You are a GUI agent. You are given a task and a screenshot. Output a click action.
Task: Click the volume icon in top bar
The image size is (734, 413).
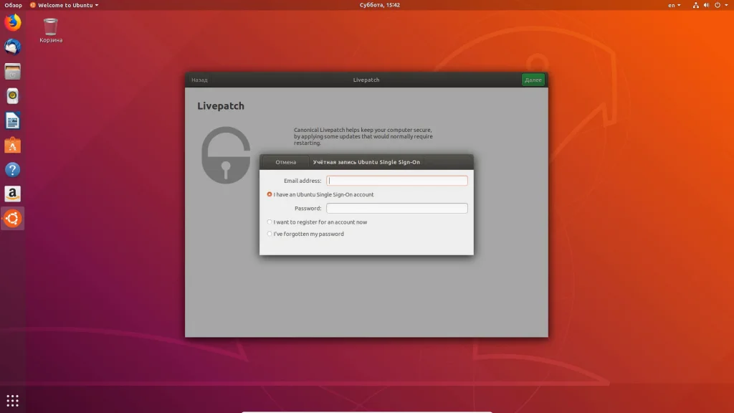(706, 5)
